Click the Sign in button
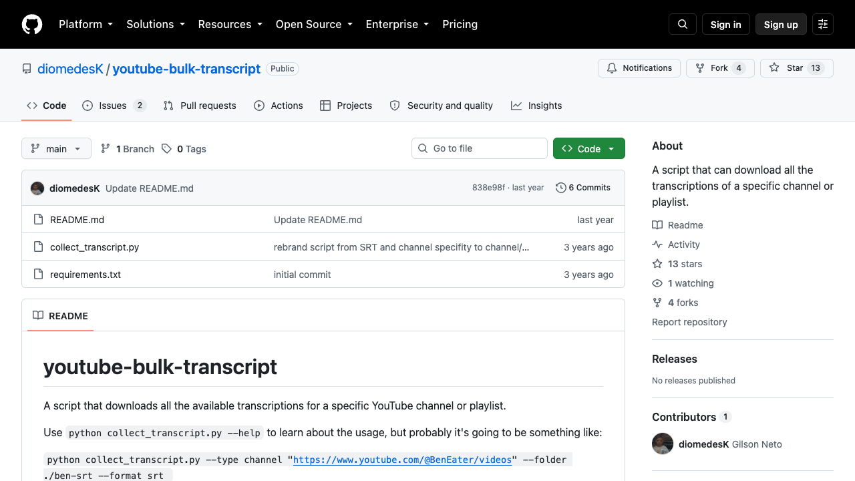Screen dimensions: 855x481 click(726, 24)
